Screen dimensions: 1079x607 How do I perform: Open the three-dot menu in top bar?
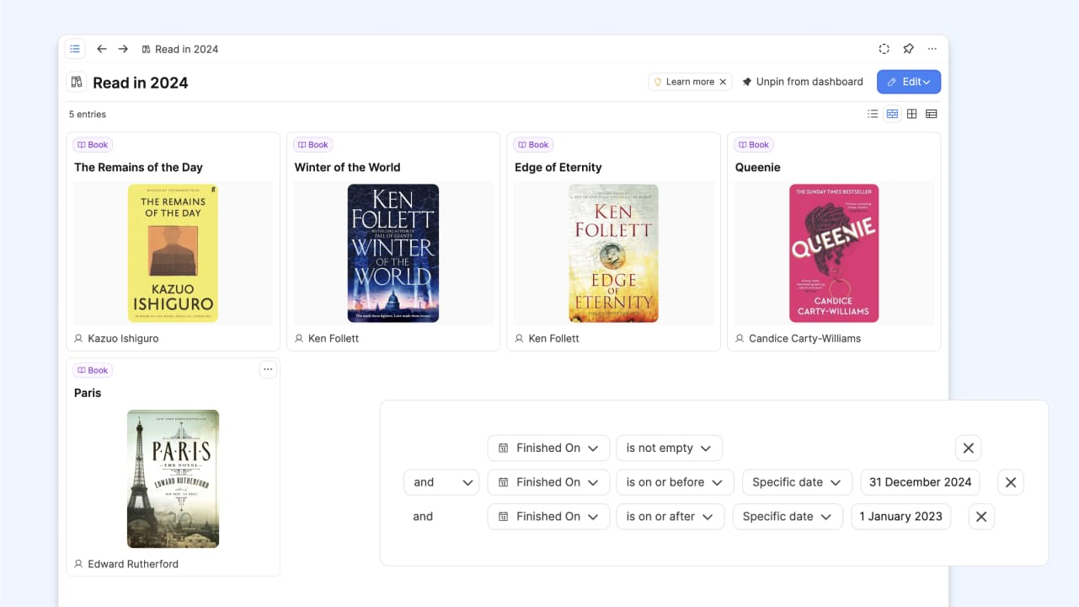pyautogui.click(x=932, y=49)
